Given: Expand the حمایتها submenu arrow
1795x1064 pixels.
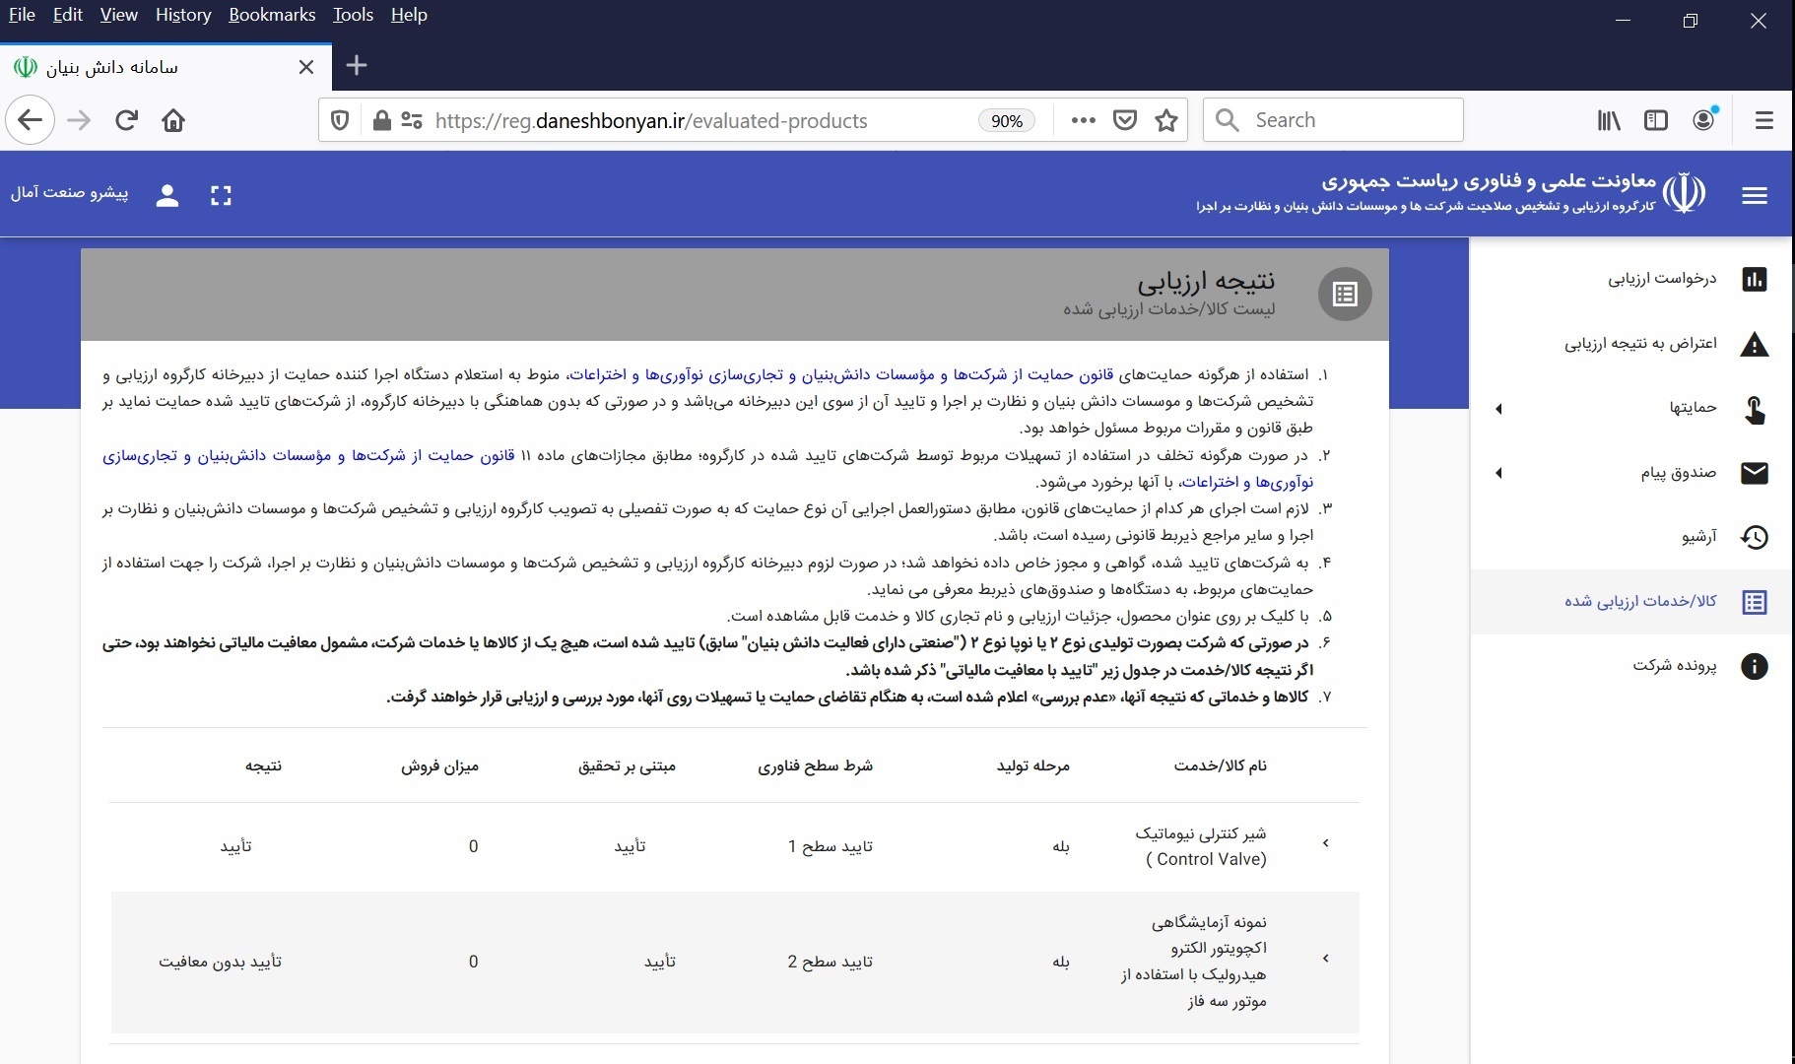Looking at the screenshot, I should (1498, 409).
